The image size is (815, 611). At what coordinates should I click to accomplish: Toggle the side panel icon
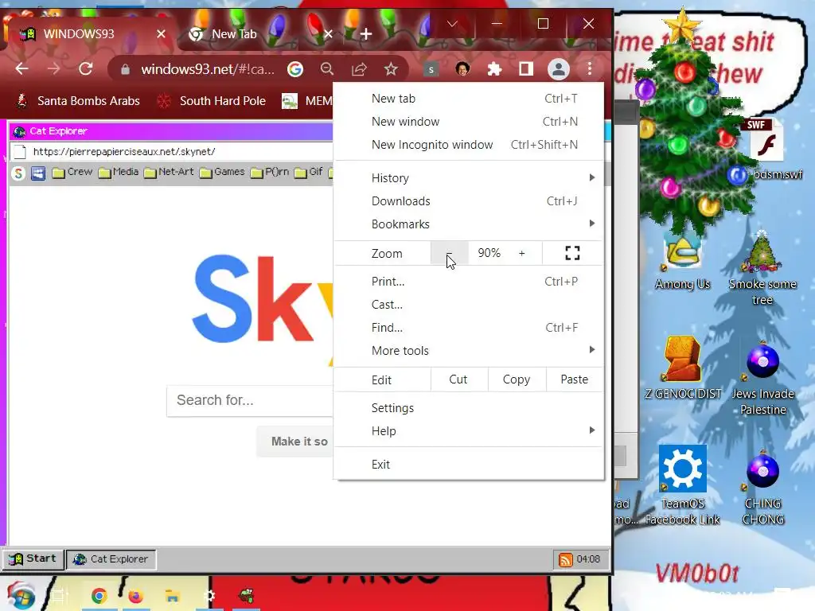pos(526,68)
